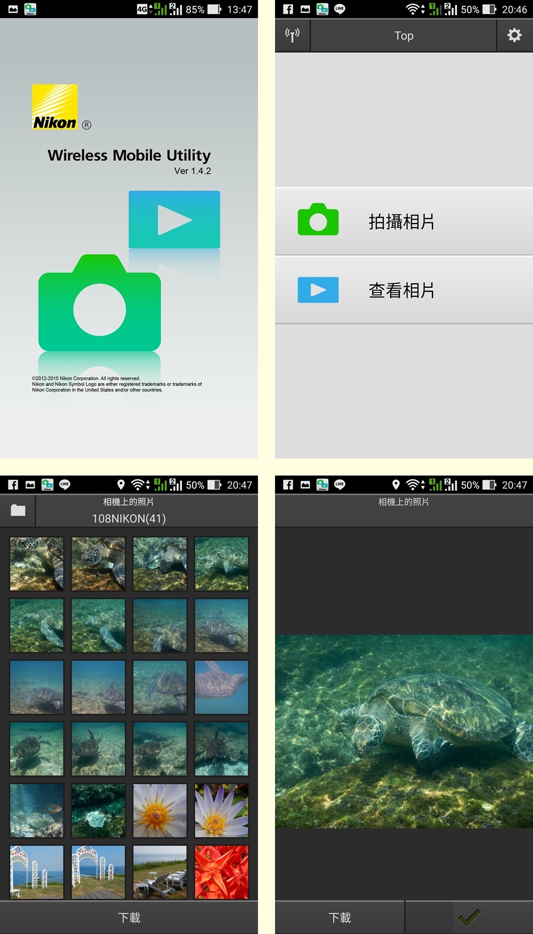This screenshot has width=533, height=934.
Task: Tap the blue play icon on splash screen
Action: coord(174,220)
